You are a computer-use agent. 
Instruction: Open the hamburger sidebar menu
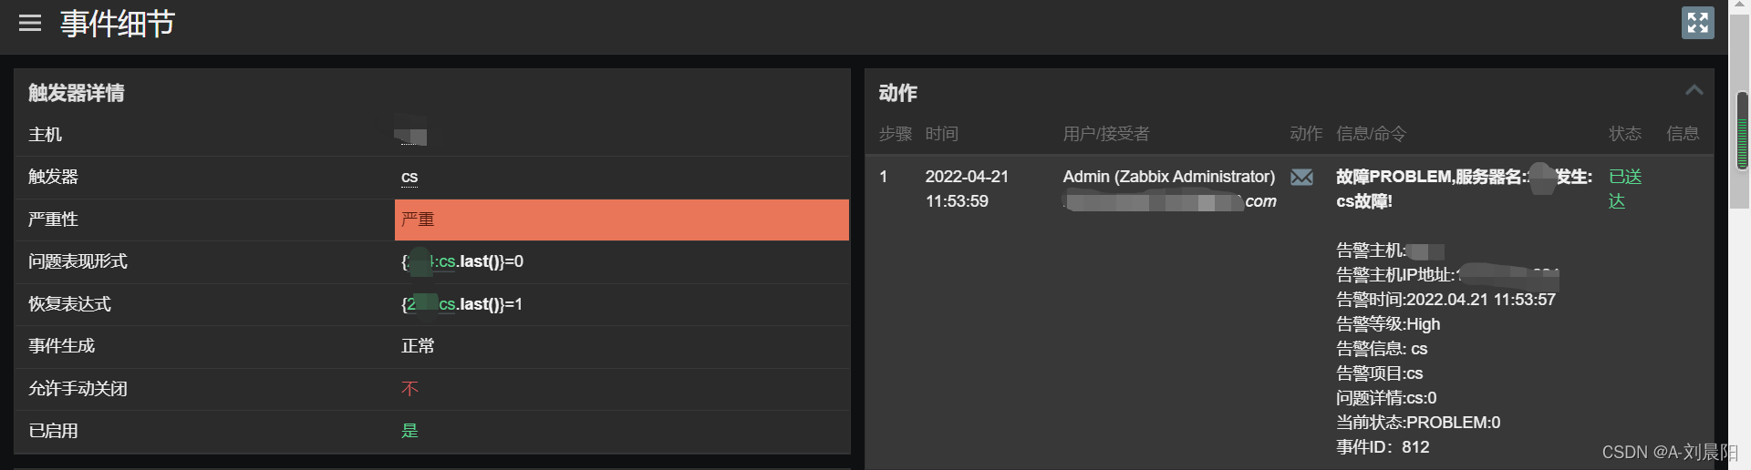tap(30, 23)
